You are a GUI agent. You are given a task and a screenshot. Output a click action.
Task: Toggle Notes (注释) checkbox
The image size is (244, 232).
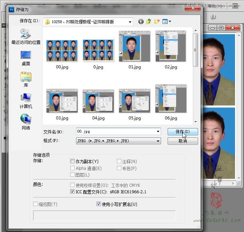pos(119,161)
